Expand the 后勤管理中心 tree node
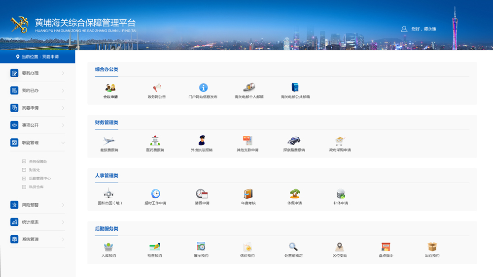This screenshot has width=493, height=277. pyautogui.click(x=24, y=179)
